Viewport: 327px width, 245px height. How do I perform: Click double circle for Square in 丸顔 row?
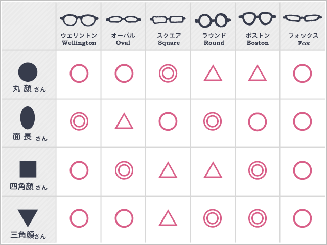(168, 73)
